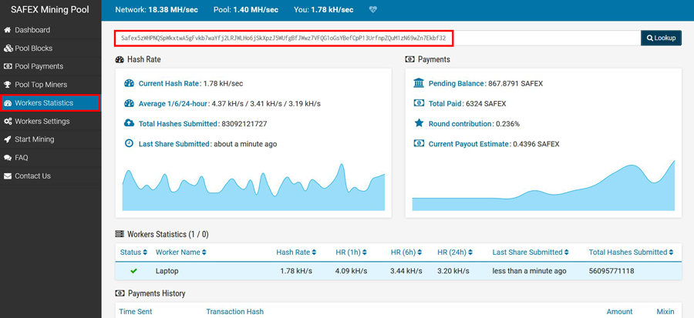Click the money icon beside Payments heading
694x318 pixels.
point(410,59)
